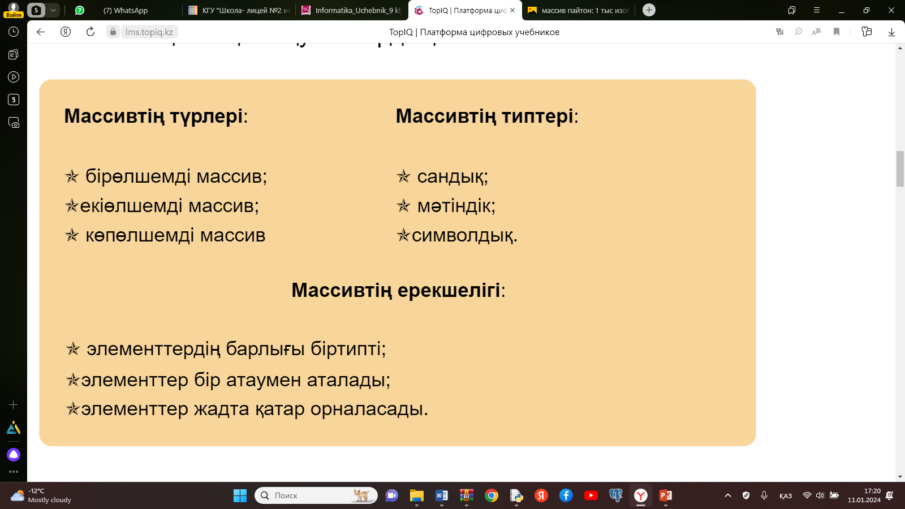
Task: Click the text "екіөлшемді массив;"
Action: [x=169, y=206]
